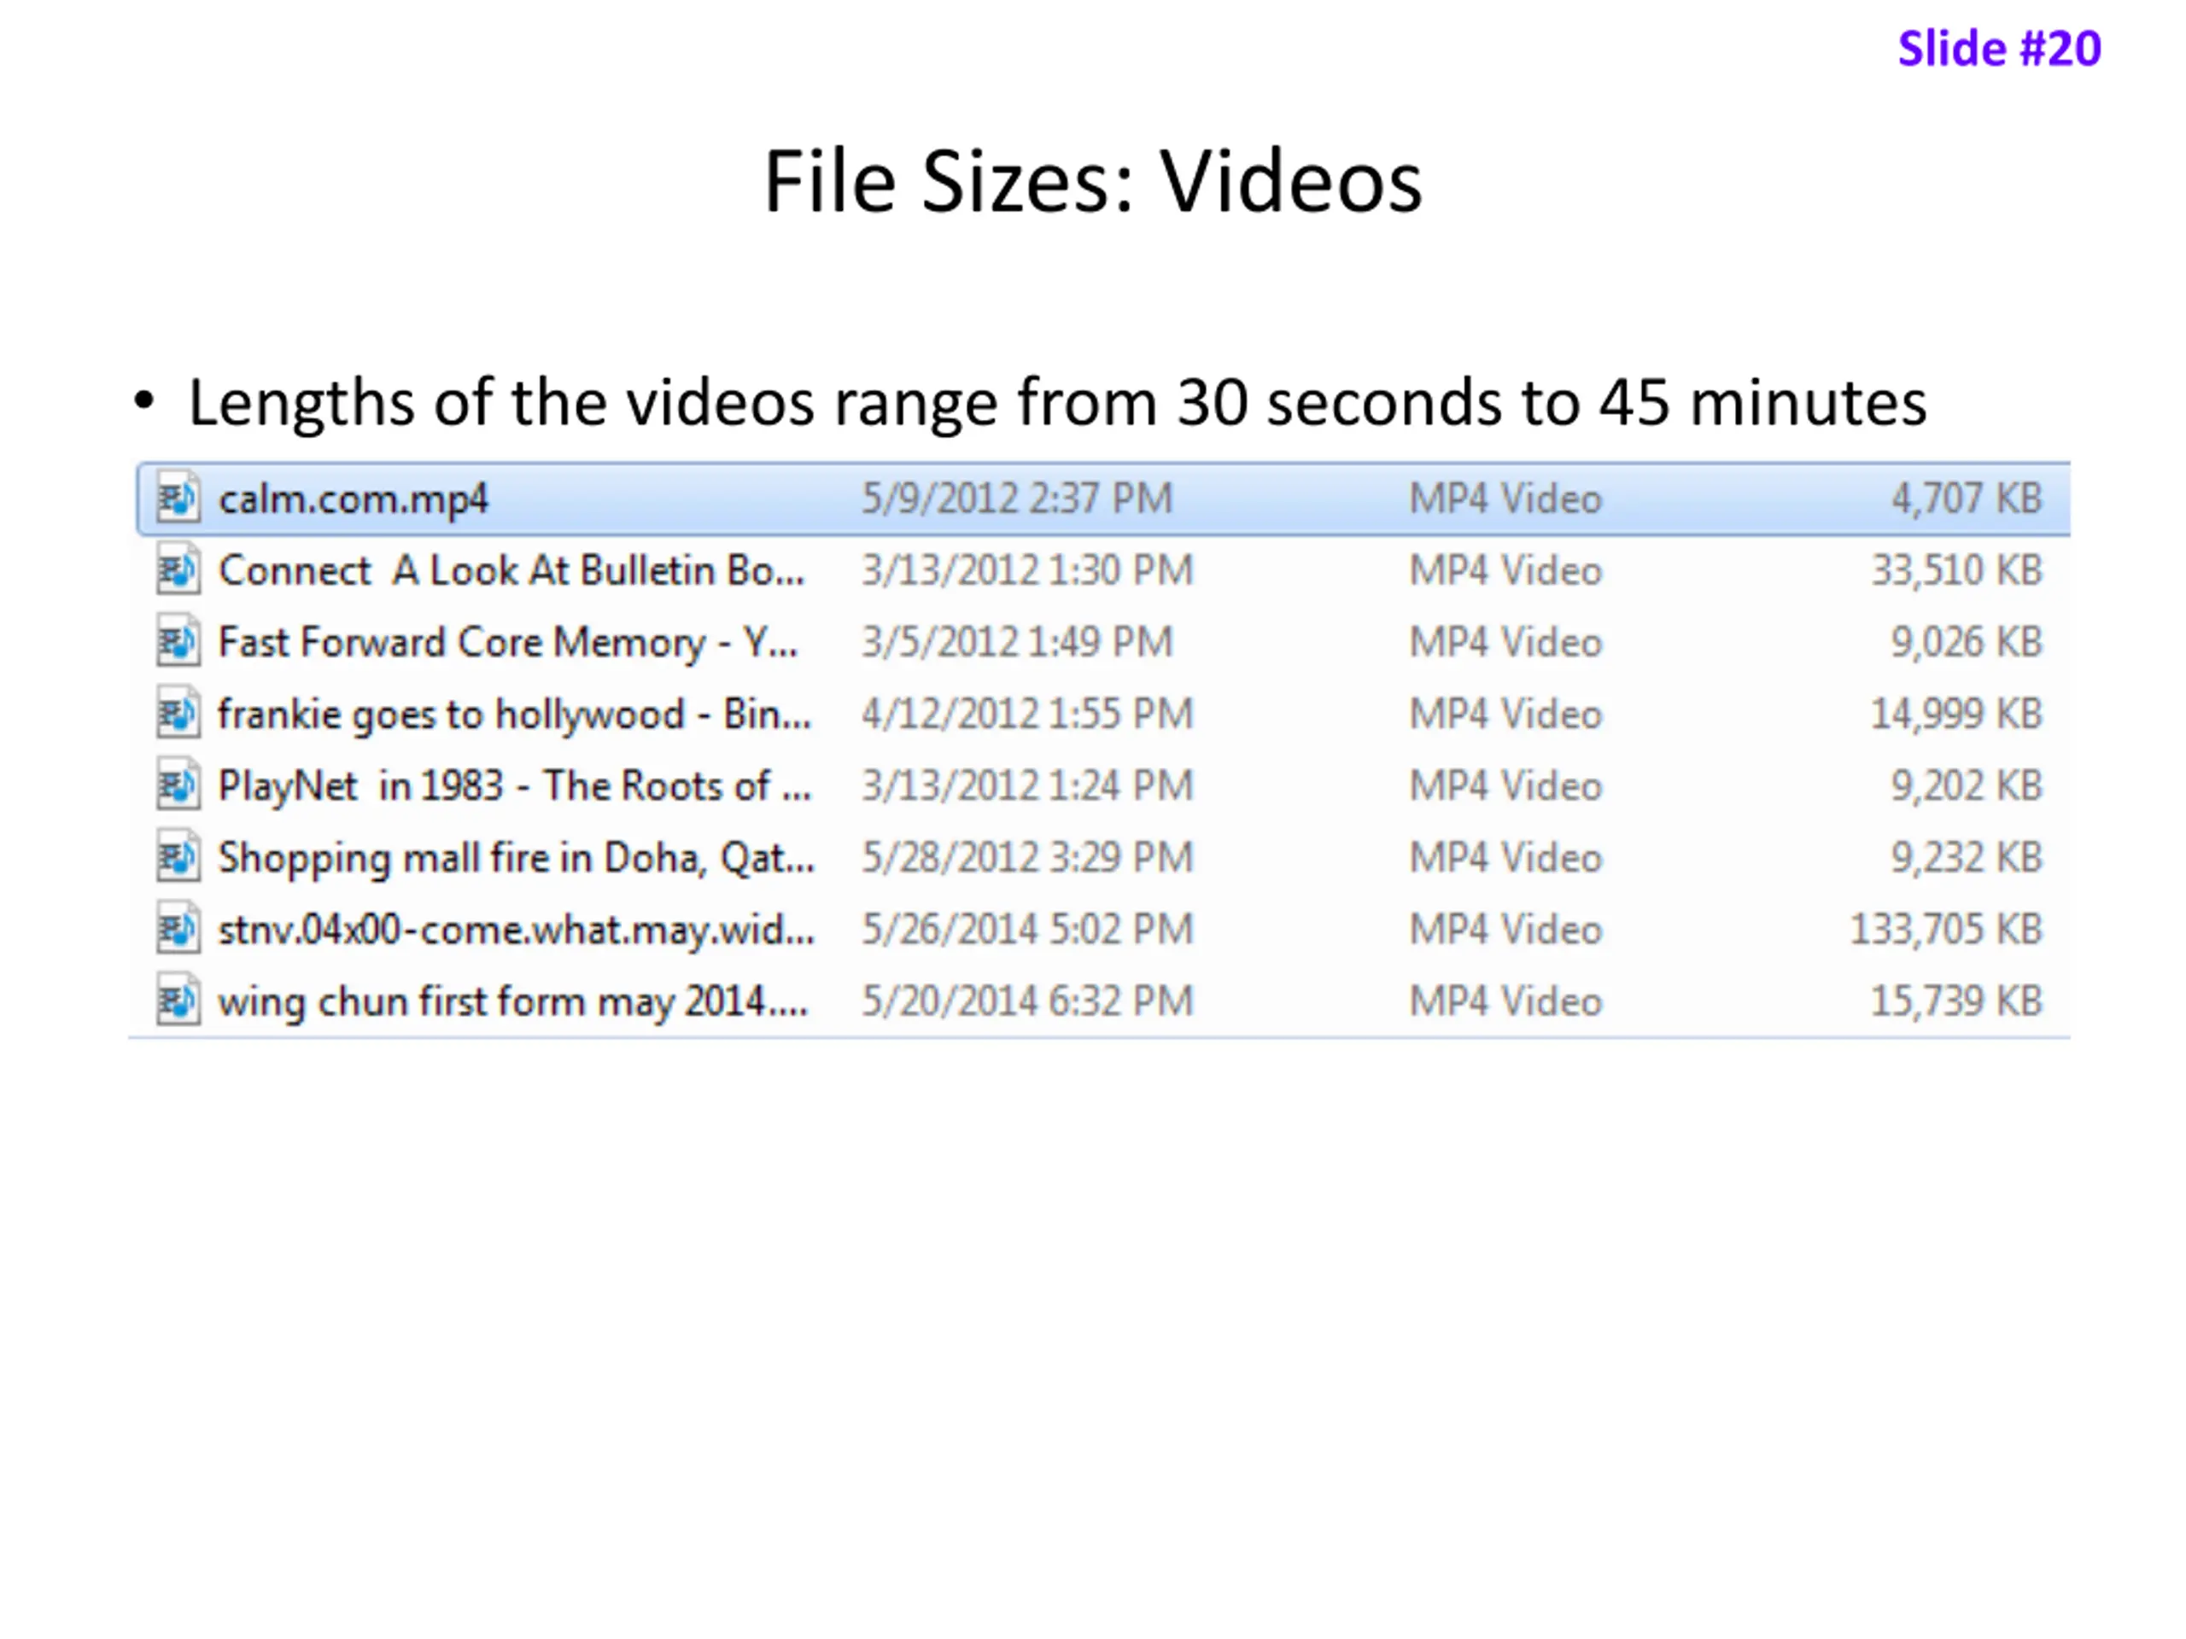Click the Fast Forward Core Memory video icon
Screen dimensions: 2186x1639
[x=178, y=642]
